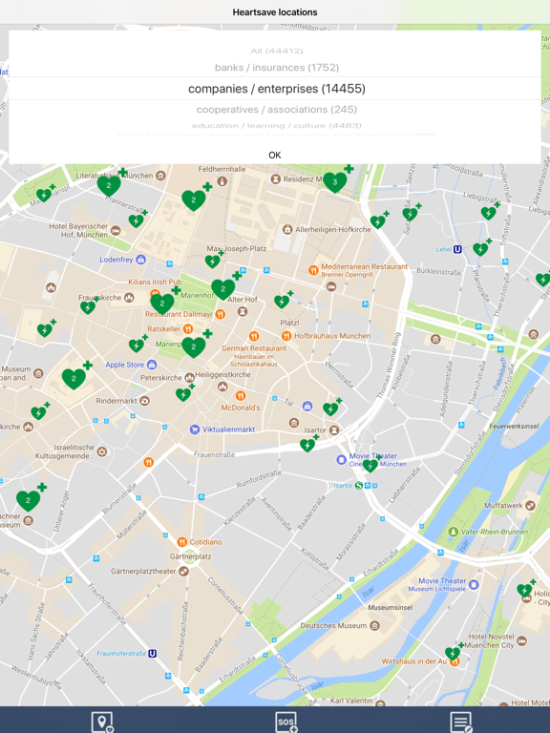The image size is (550, 733).
Task: Tap the Lodenfrey shopping pin
Action: (140, 260)
